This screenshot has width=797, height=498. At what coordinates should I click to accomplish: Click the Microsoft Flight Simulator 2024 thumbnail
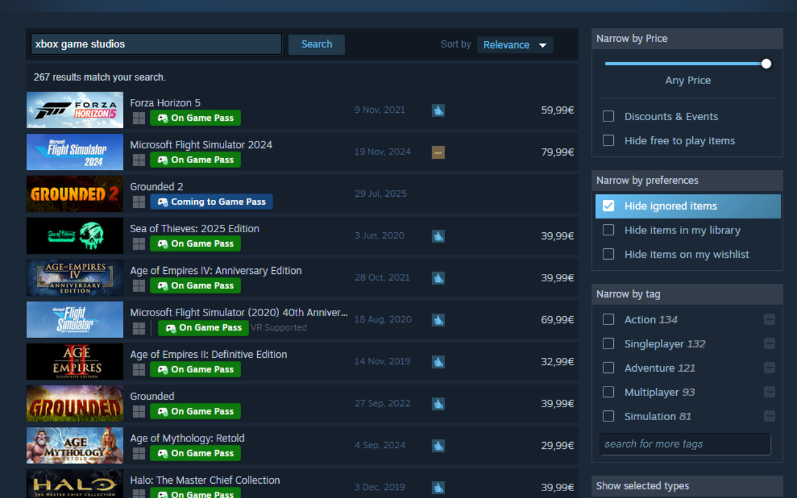[75, 152]
